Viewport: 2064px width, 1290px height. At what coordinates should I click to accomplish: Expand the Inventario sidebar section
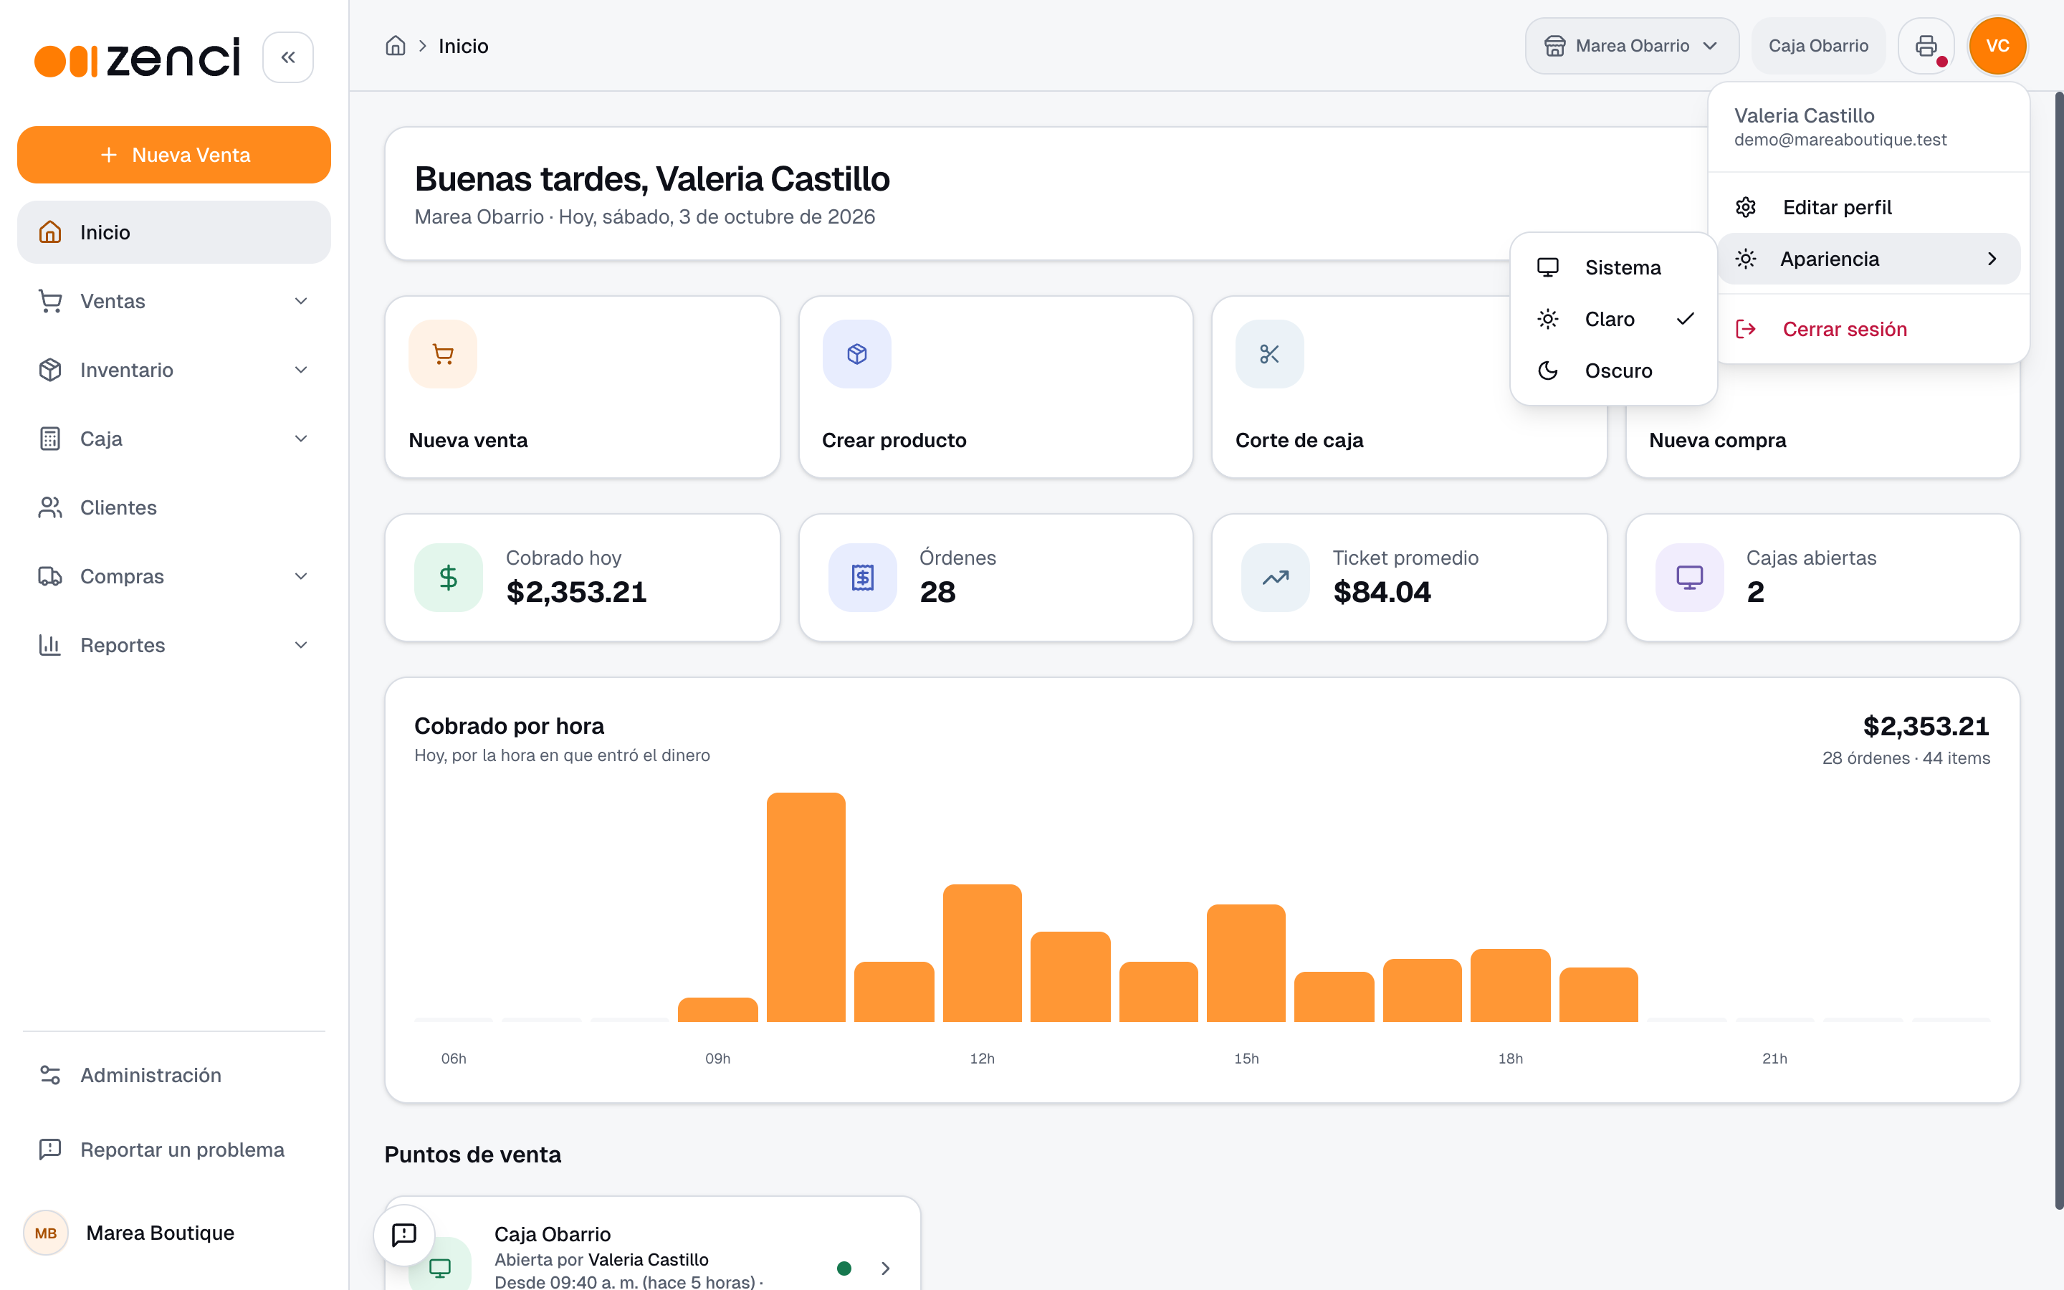click(x=174, y=371)
